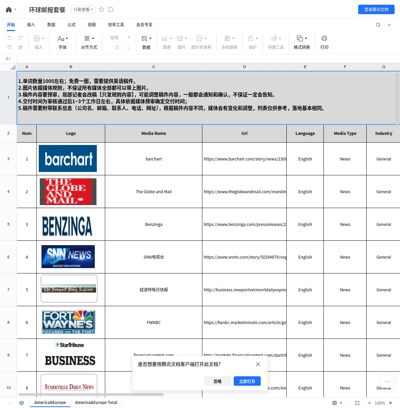Click the barchart.com URL cell

click(x=245, y=159)
